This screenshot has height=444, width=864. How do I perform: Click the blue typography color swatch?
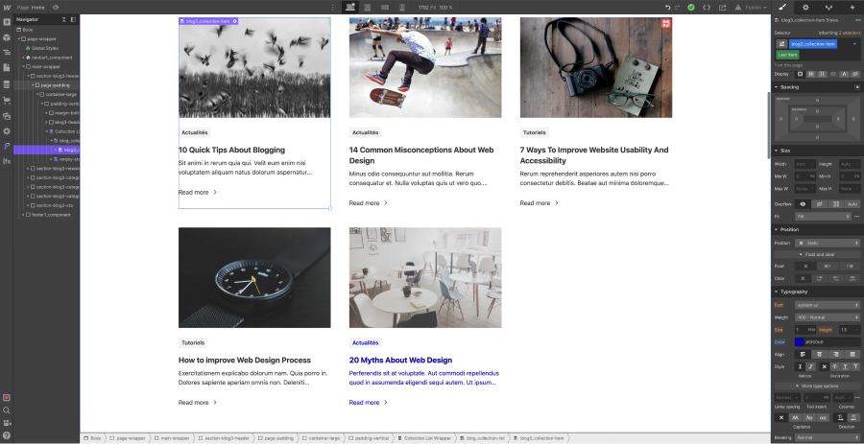[799, 342]
